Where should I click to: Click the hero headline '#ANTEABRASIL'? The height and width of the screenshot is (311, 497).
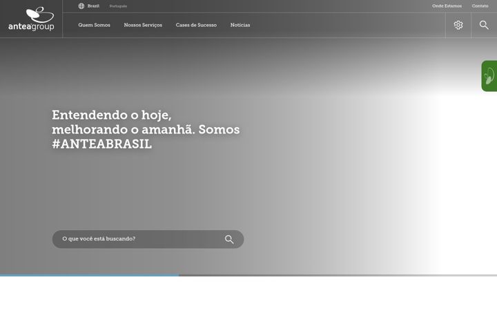click(x=101, y=144)
